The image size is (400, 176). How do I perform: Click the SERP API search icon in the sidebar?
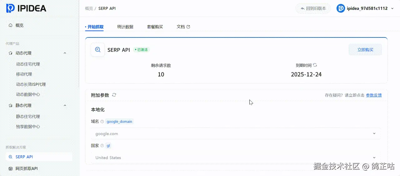(11, 157)
